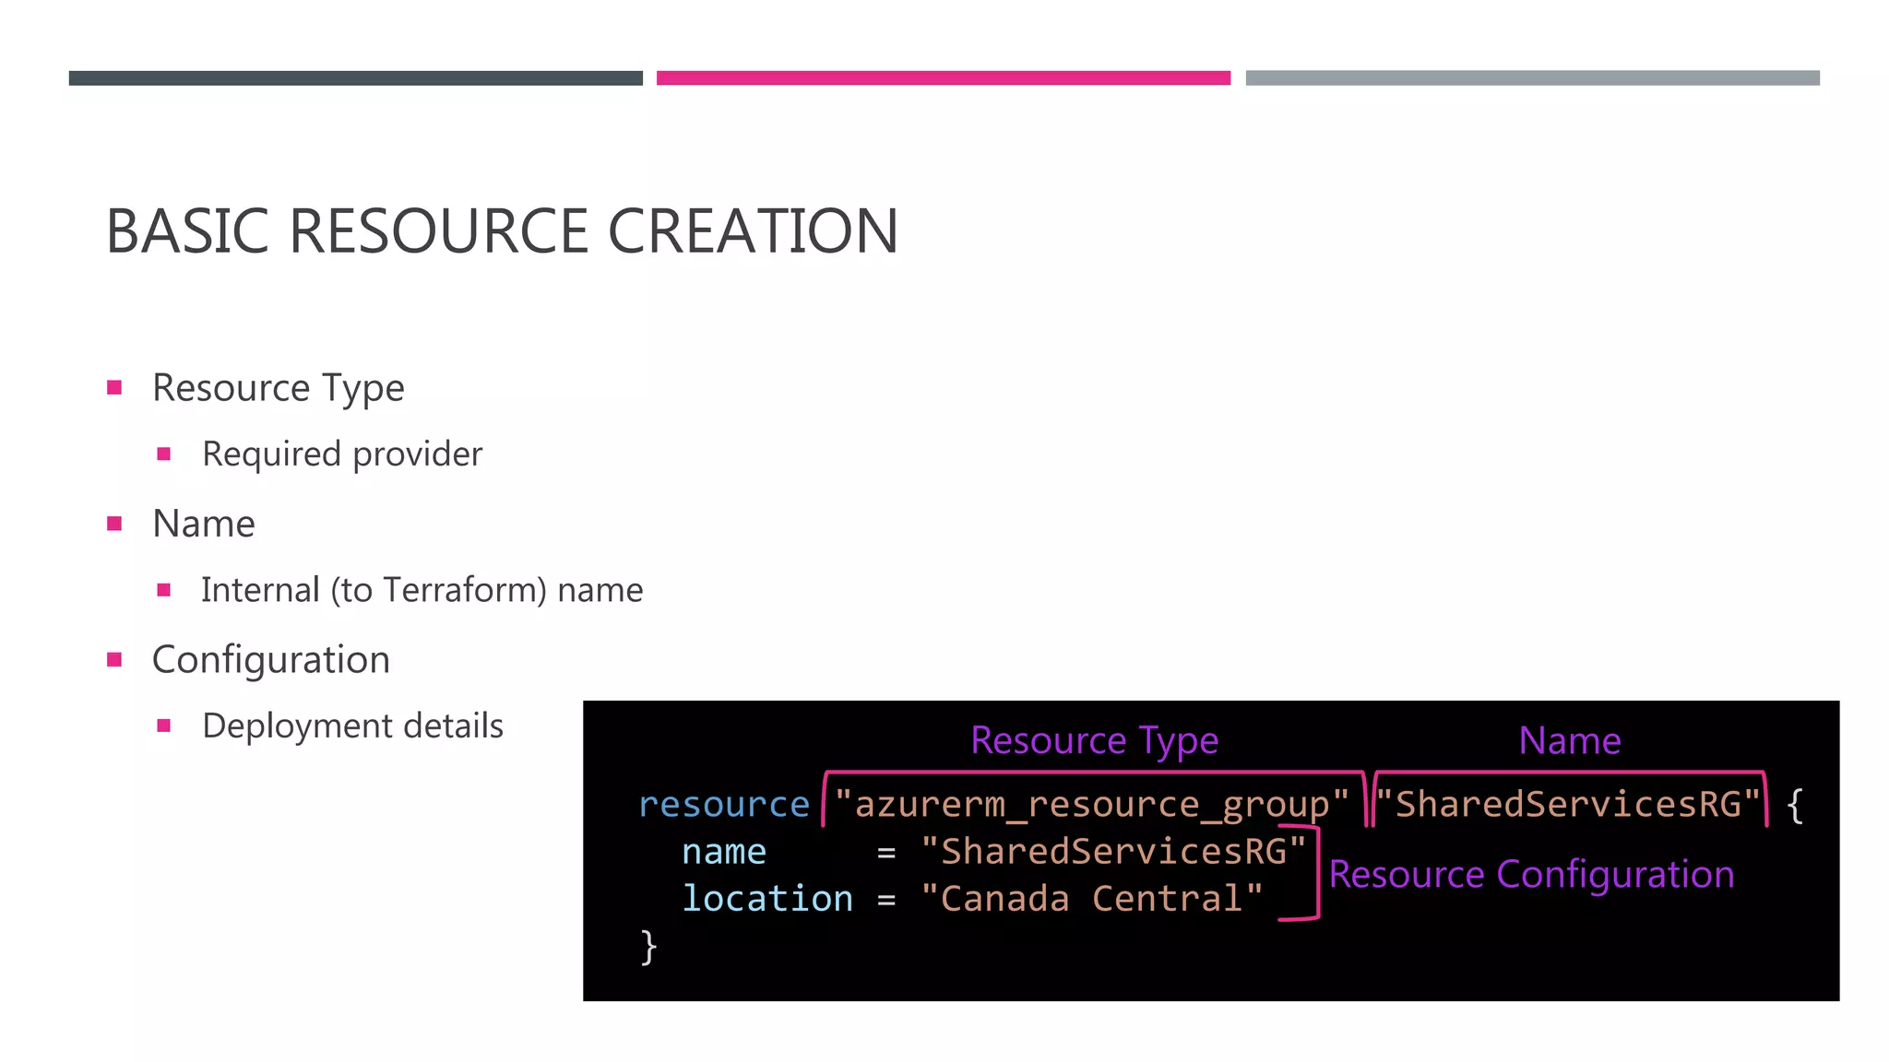Click the purple 'Name' label above code
This screenshot has height=1062, width=1889.
tap(1569, 740)
